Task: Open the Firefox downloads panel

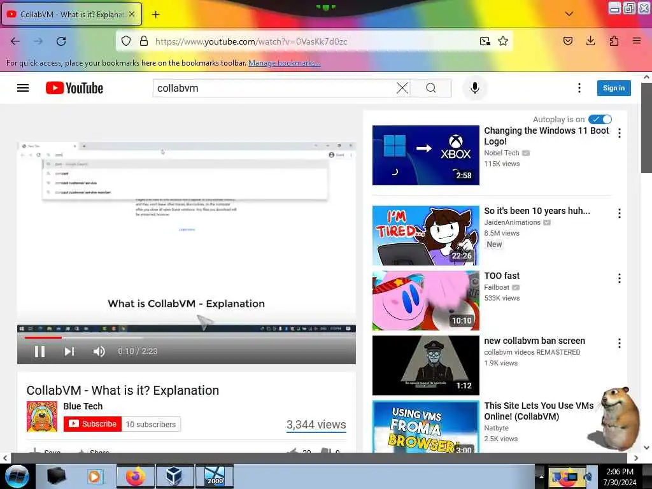Action: point(590,41)
